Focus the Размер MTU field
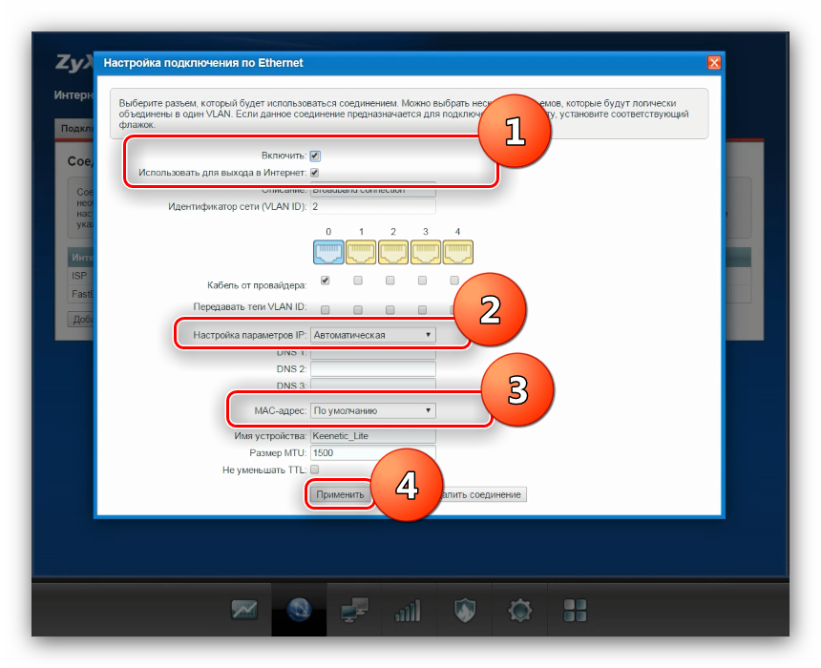The image size is (821, 668). tap(373, 452)
